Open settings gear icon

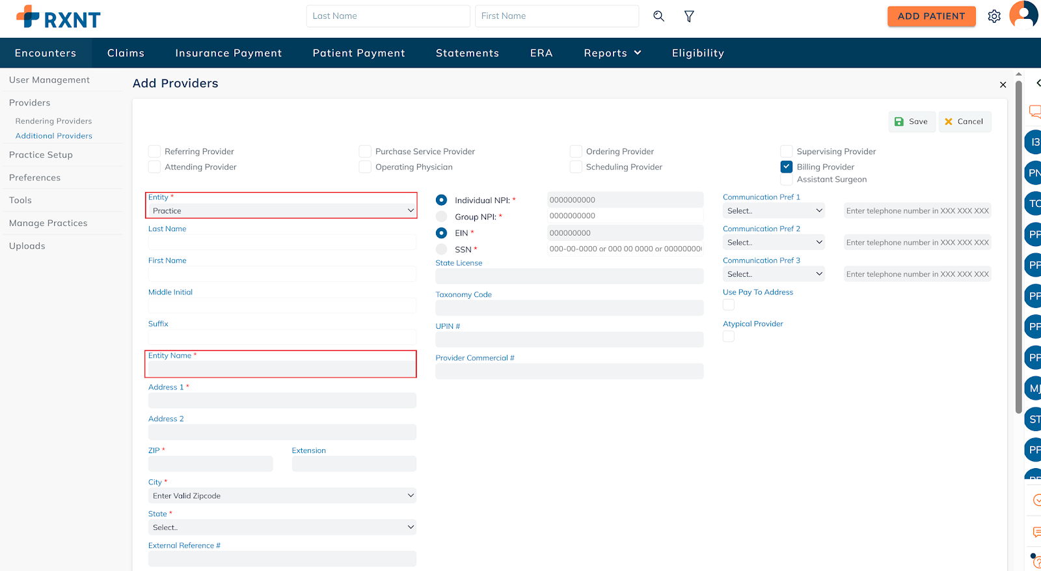pos(994,16)
